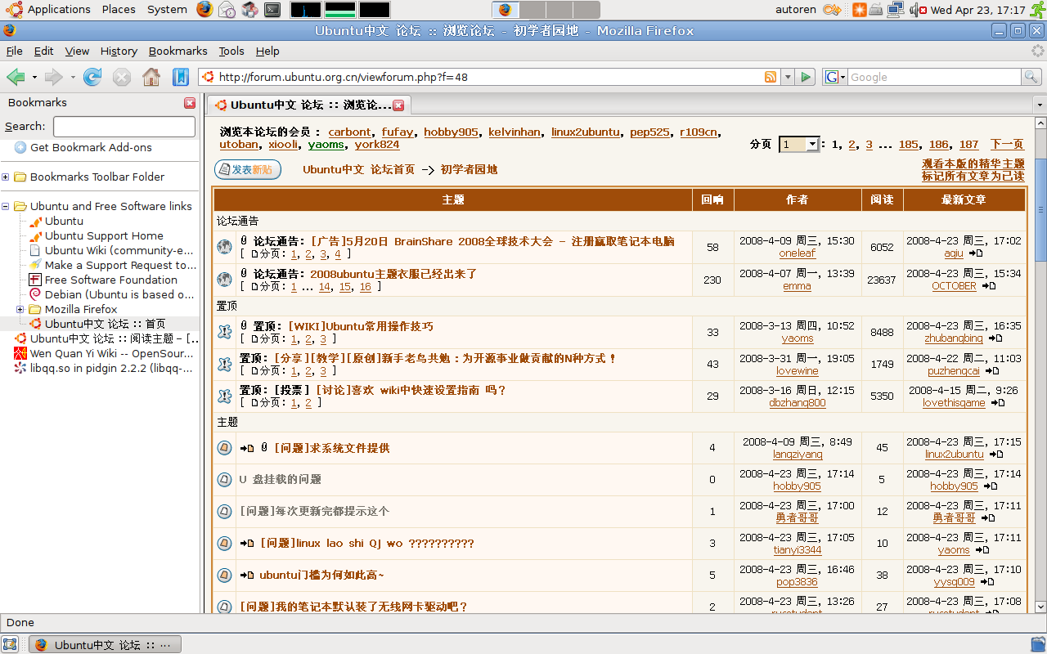Click the sticky icon for [WIKI]Ubuntu常用操作技巧
1047x654 pixels.
point(224,331)
